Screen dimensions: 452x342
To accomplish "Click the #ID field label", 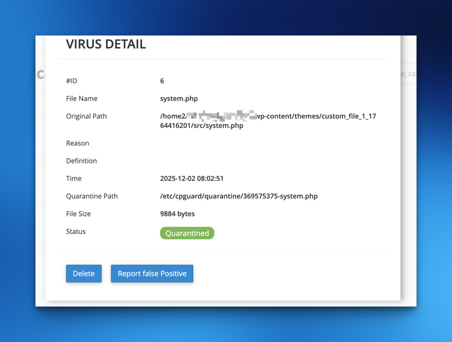I will (72, 81).
